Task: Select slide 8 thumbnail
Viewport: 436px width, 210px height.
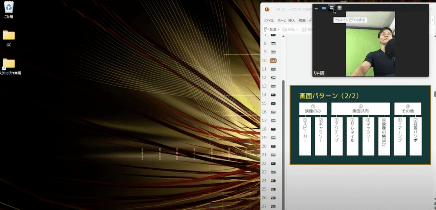Action: point(273,43)
